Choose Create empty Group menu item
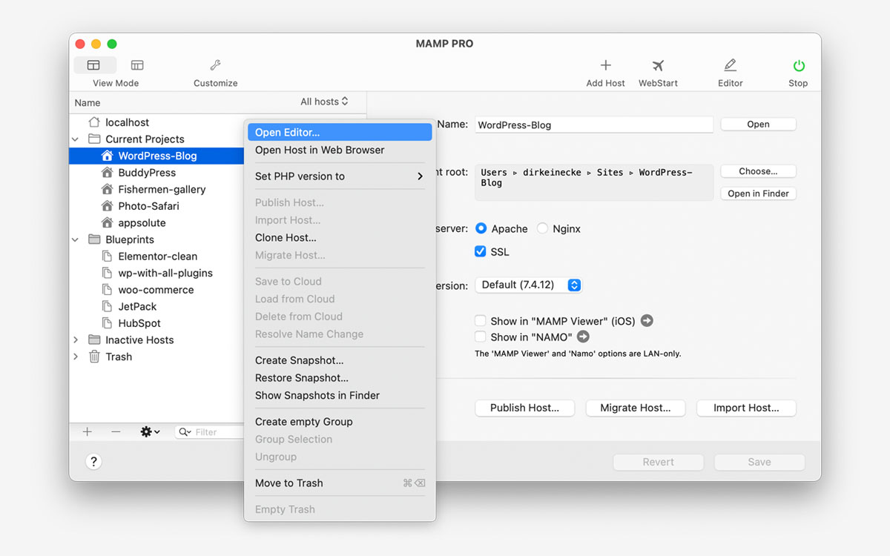 pos(340,422)
